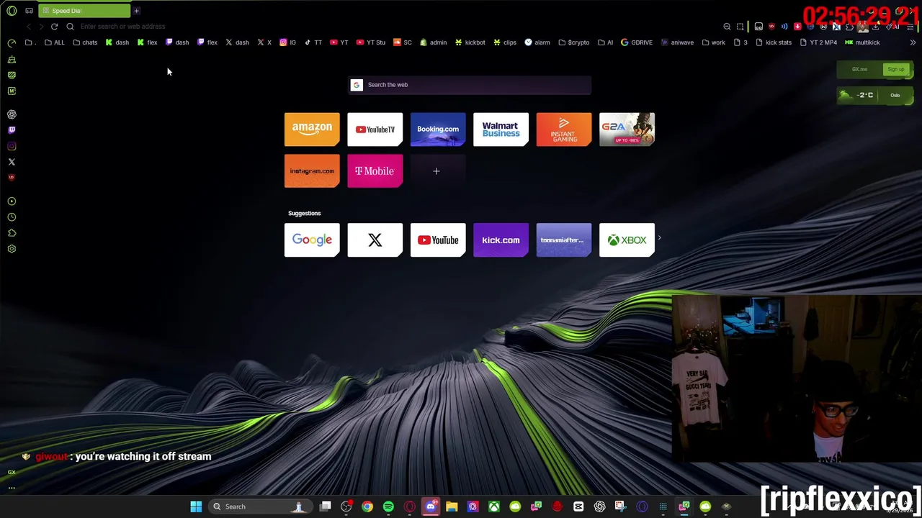
Task: Click the zoom-out magnifier in address bar
Action: tap(727, 27)
